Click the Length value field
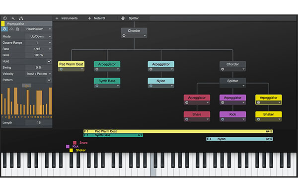 pos(39,123)
